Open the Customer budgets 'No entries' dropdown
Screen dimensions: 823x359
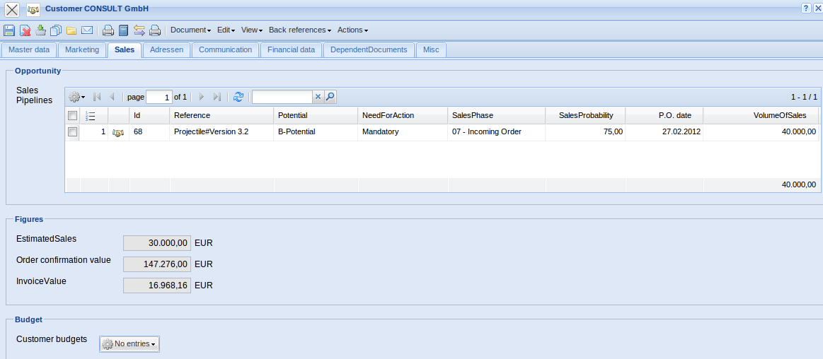click(x=129, y=344)
